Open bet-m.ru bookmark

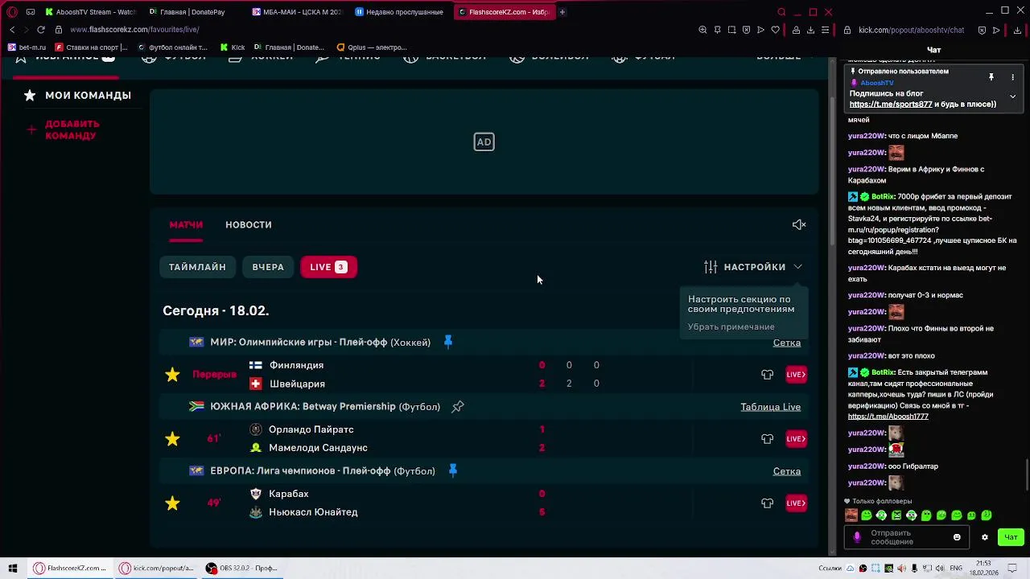pyautogui.click(x=27, y=47)
